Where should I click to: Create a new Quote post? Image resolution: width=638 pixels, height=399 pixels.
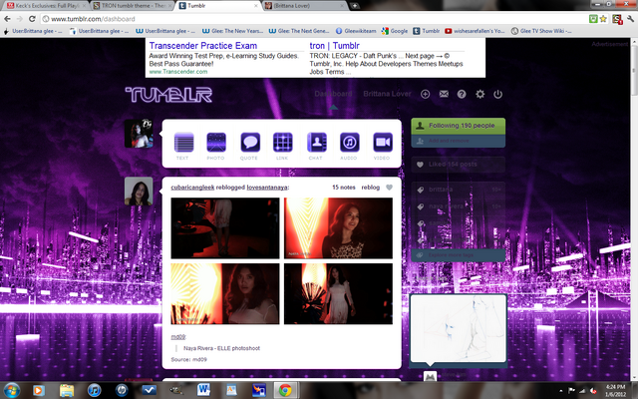point(250,146)
